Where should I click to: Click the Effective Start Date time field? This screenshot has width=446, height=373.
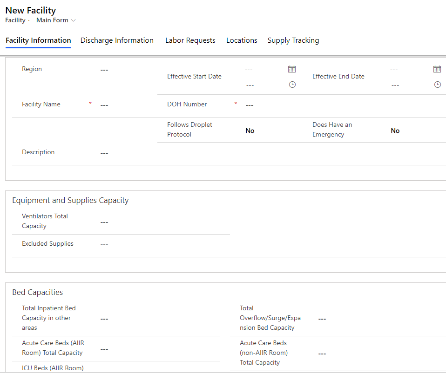(x=264, y=85)
